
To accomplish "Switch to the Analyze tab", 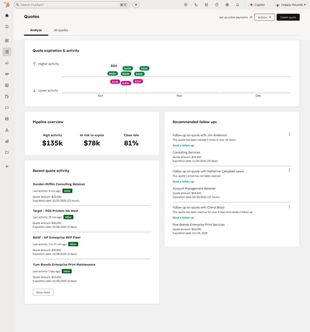I will point(36,30).
